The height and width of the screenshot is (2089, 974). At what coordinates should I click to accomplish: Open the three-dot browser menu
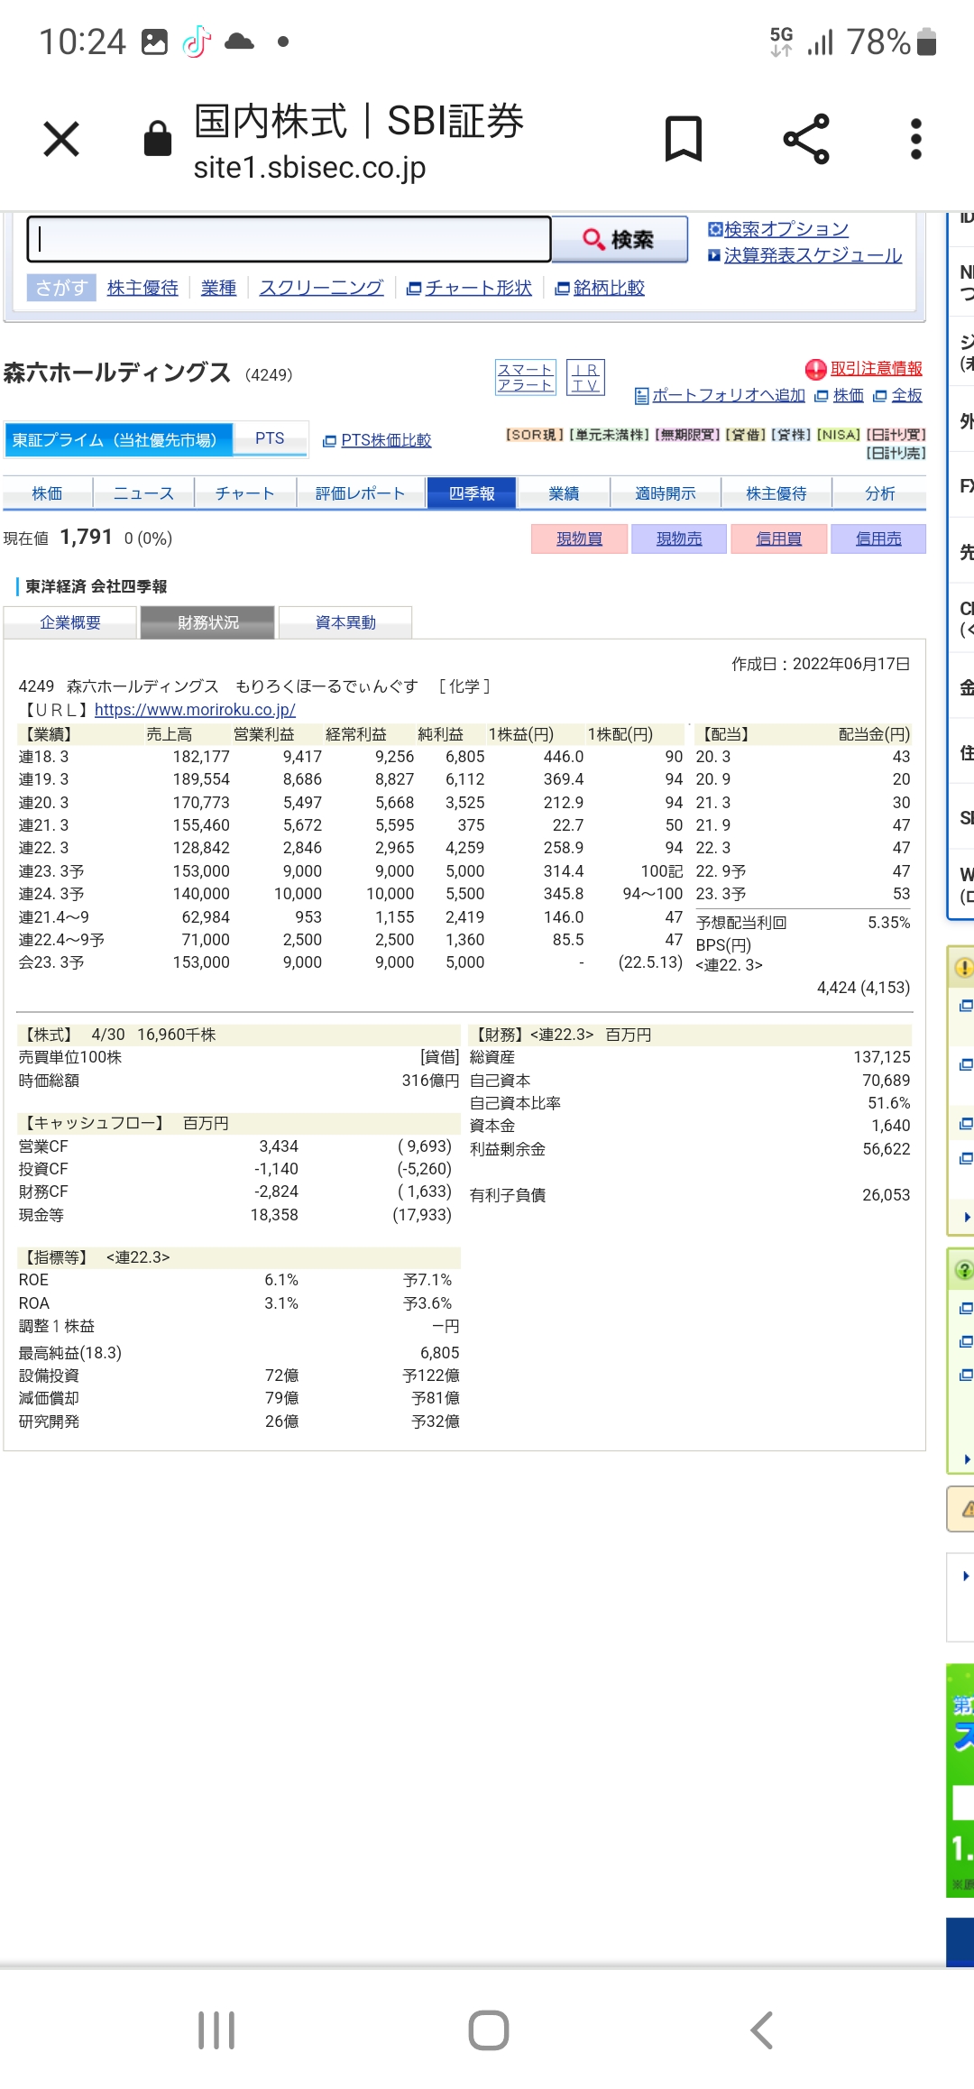coord(916,139)
